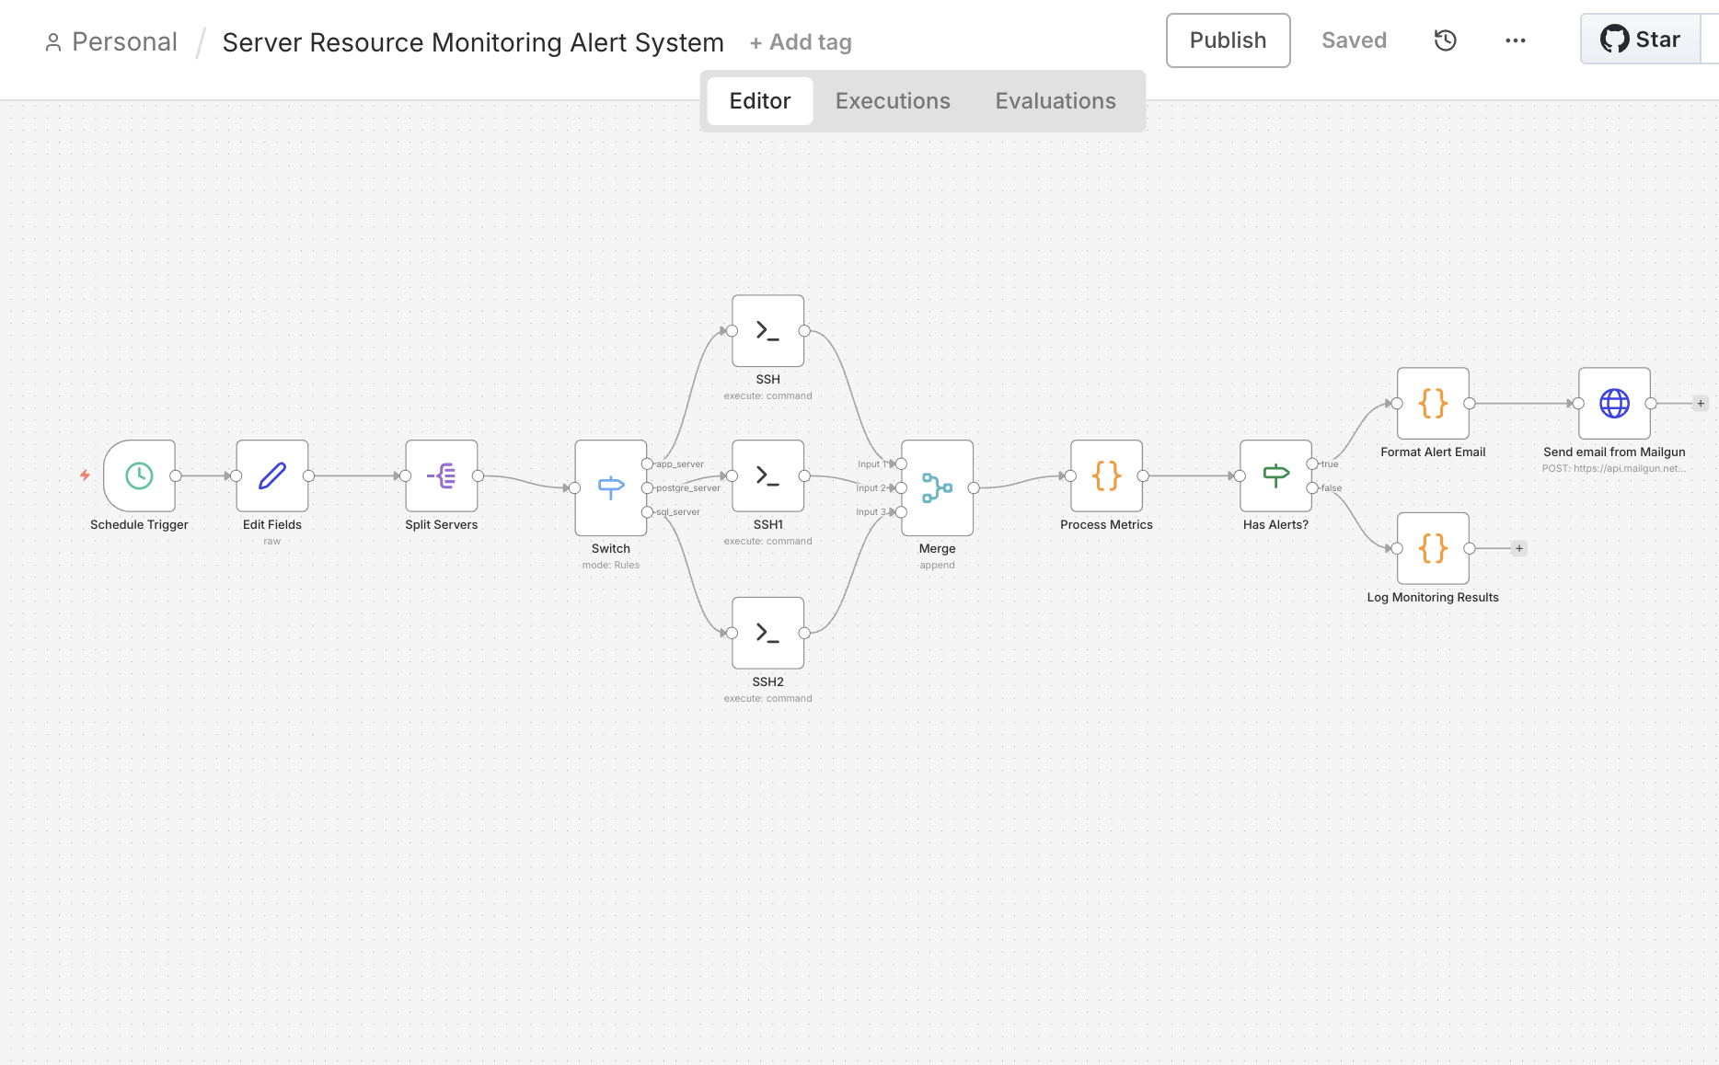Image resolution: width=1719 pixels, height=1065 pixels.
Task: Switch to the Executions tab
Action: [893, 101]
